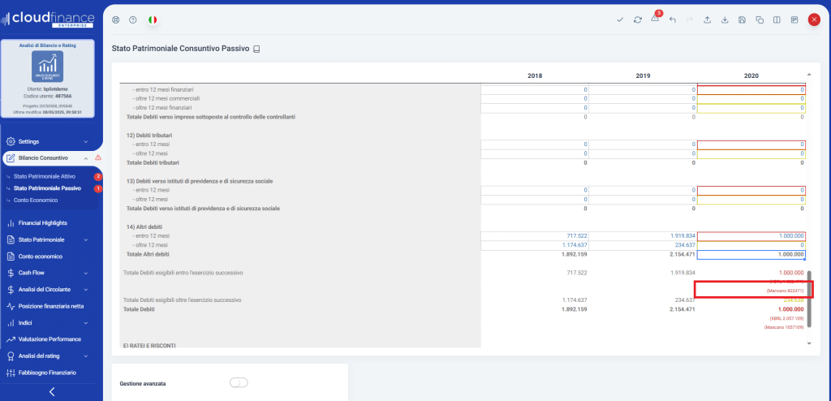This screenshot has height=401, width=831.
Task: Click the '(Mancano 1057109)' red note
Action: click(785, 328)
